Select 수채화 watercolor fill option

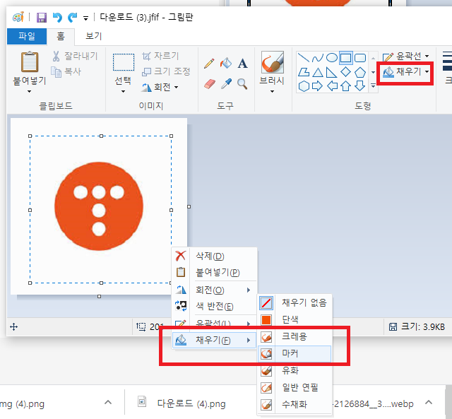click(295, 404)
